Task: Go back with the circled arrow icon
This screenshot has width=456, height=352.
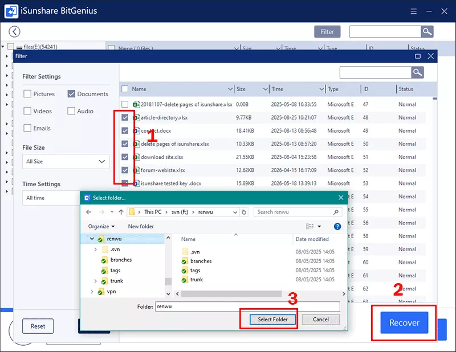Action: 14,31
